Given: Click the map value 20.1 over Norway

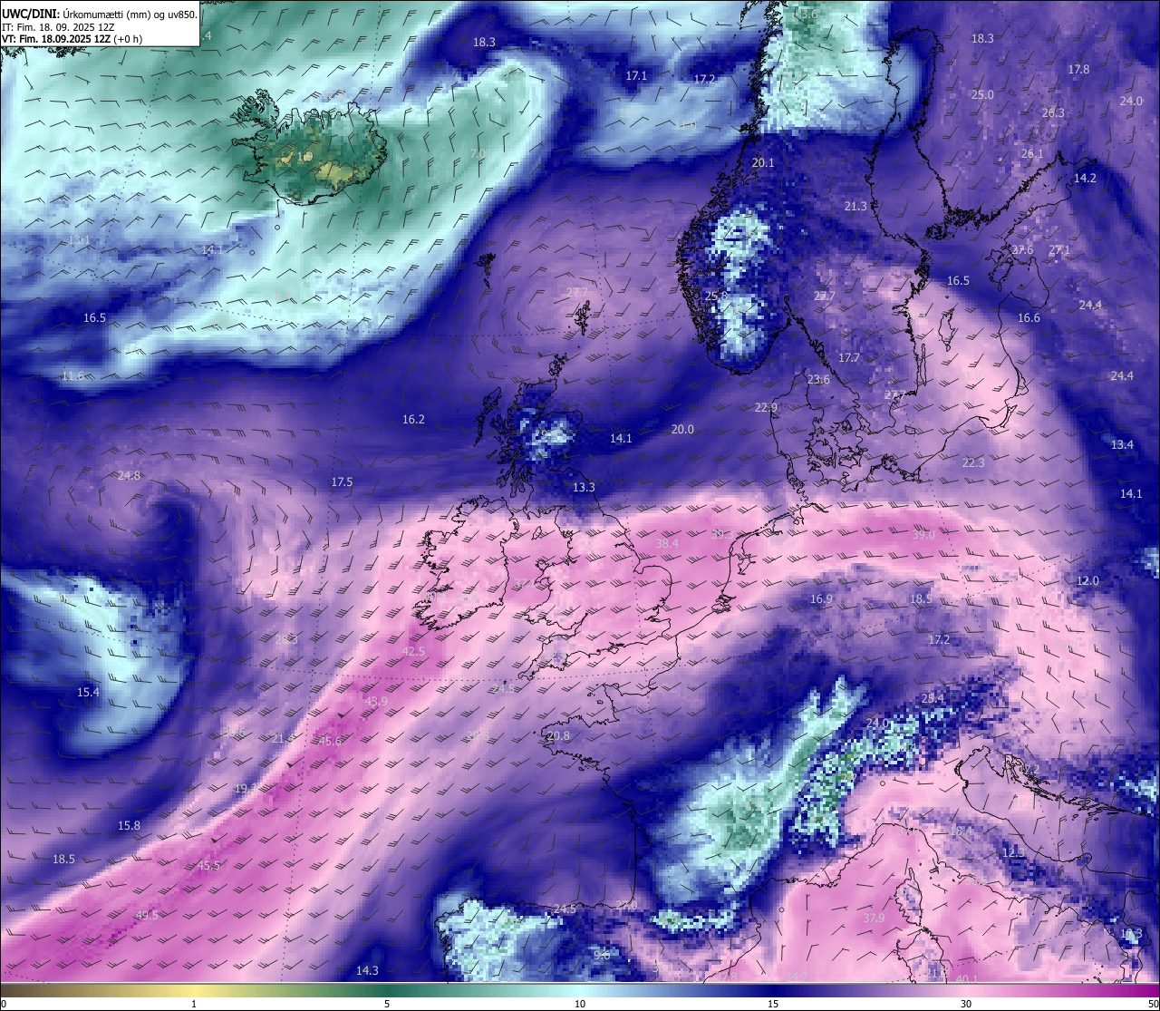Looking at the screenshot, I should pos(764,163).
